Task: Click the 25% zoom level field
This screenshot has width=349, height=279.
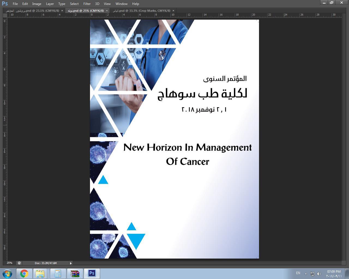Action: click(10, 263)
